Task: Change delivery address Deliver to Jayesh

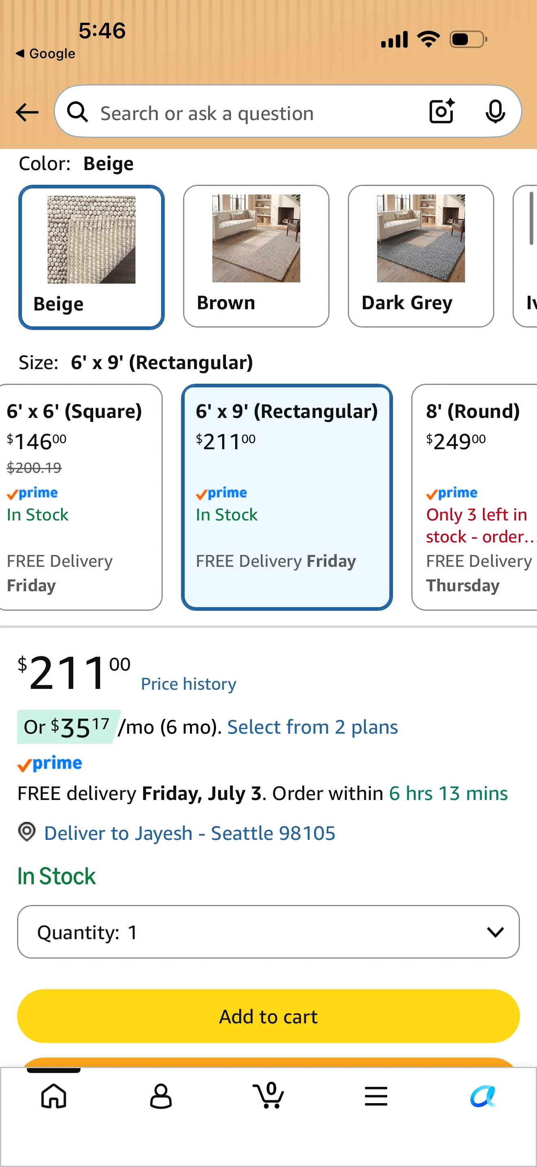Action: pyautogui.click(x=190, y=833)
